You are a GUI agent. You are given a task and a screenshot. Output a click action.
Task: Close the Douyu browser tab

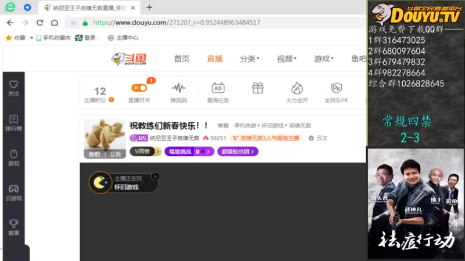(x=133, y=8)
